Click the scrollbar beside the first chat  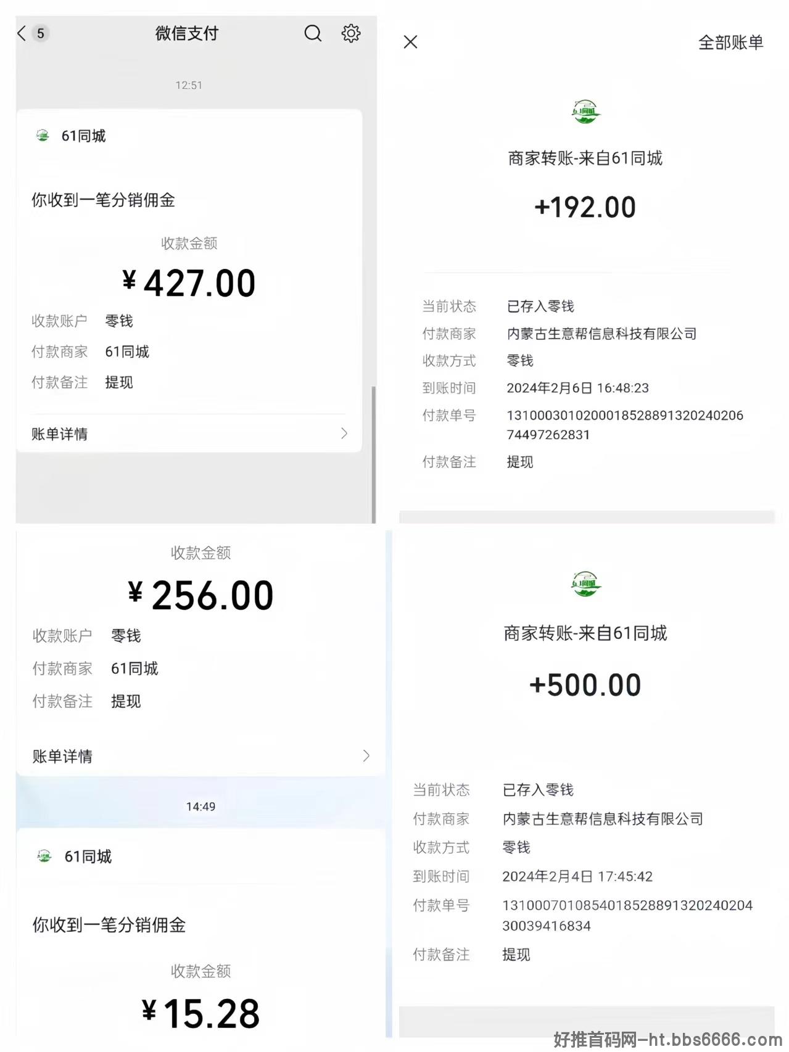[373, 454]
